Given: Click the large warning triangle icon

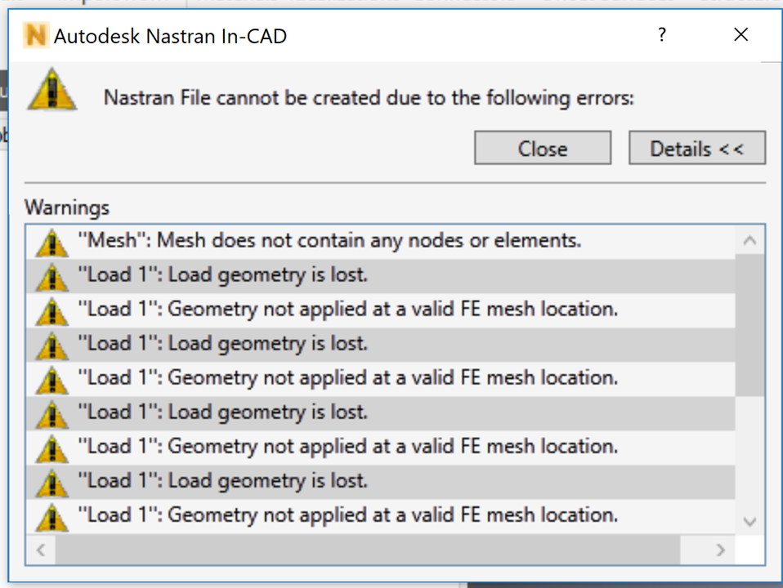Looking at the screenshot, I should 51,91.
